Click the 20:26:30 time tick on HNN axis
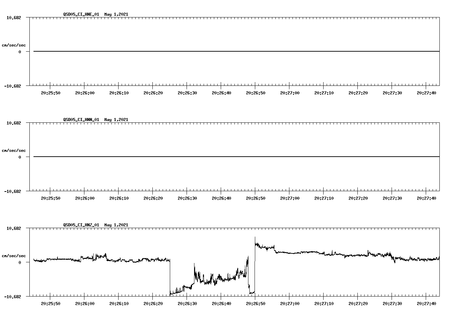 pyautogui.click(x=187, y=197)
